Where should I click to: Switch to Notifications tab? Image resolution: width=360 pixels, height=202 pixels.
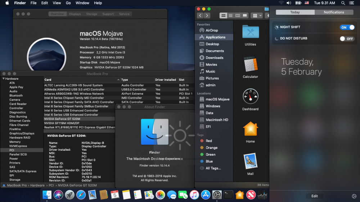334,12
